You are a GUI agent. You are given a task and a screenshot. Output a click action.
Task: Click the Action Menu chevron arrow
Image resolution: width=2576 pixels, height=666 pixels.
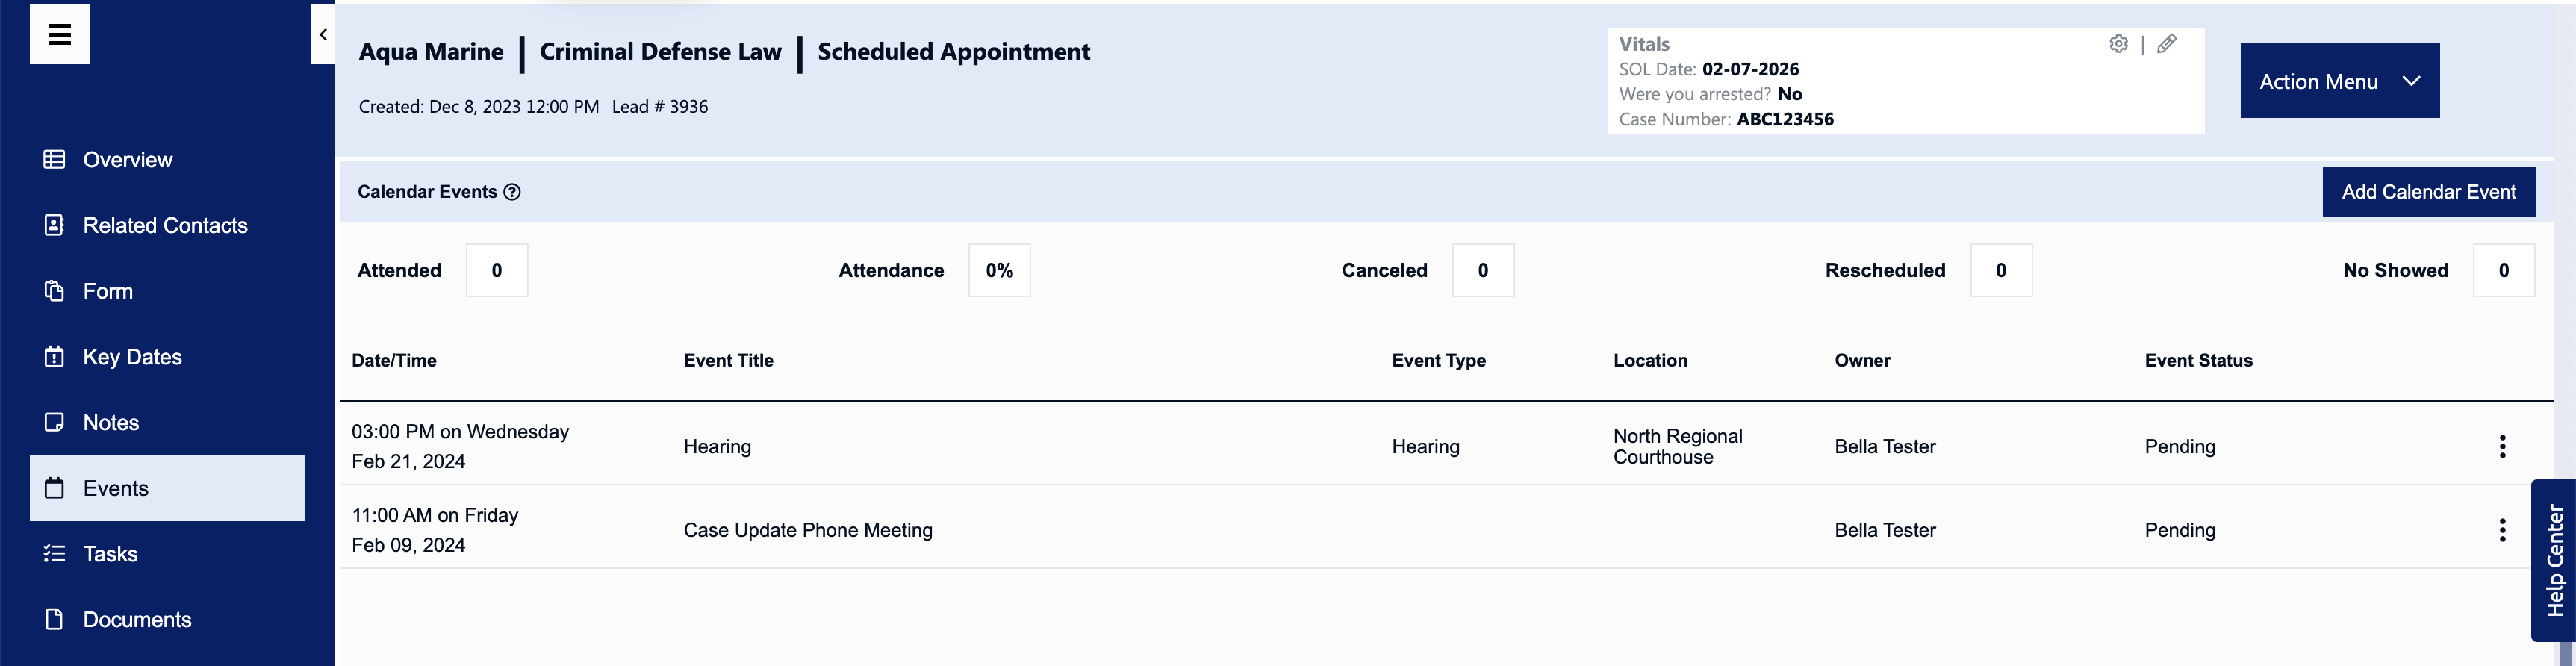[x=2411, y=81]
